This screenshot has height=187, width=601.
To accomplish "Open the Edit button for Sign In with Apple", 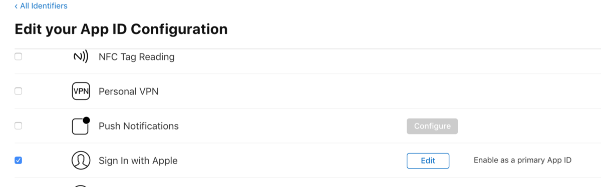I will 428,160.
